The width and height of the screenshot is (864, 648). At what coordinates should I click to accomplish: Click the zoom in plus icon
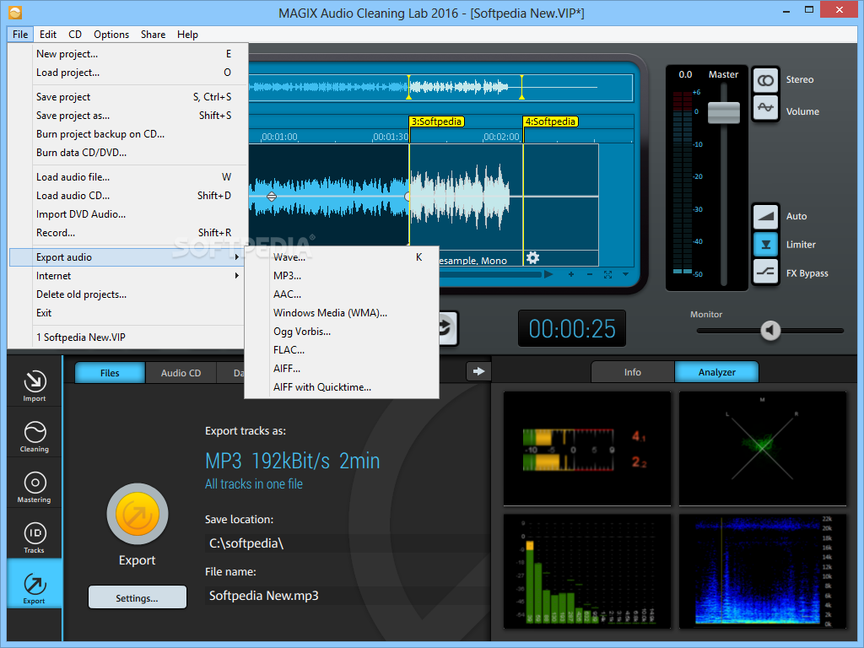click(571, 274)
